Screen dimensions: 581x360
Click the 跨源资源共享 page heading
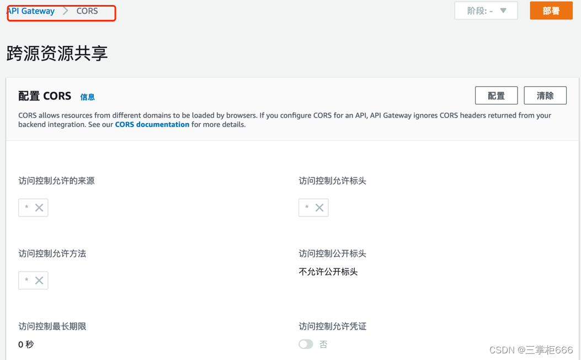click(x=57, y=54)
